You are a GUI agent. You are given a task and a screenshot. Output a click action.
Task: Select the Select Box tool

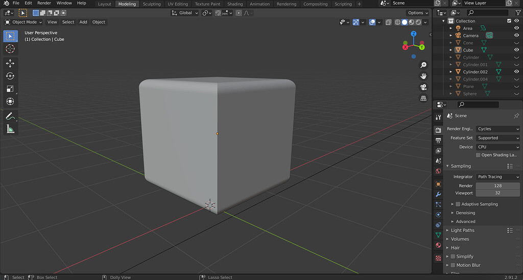coord(10,36)
